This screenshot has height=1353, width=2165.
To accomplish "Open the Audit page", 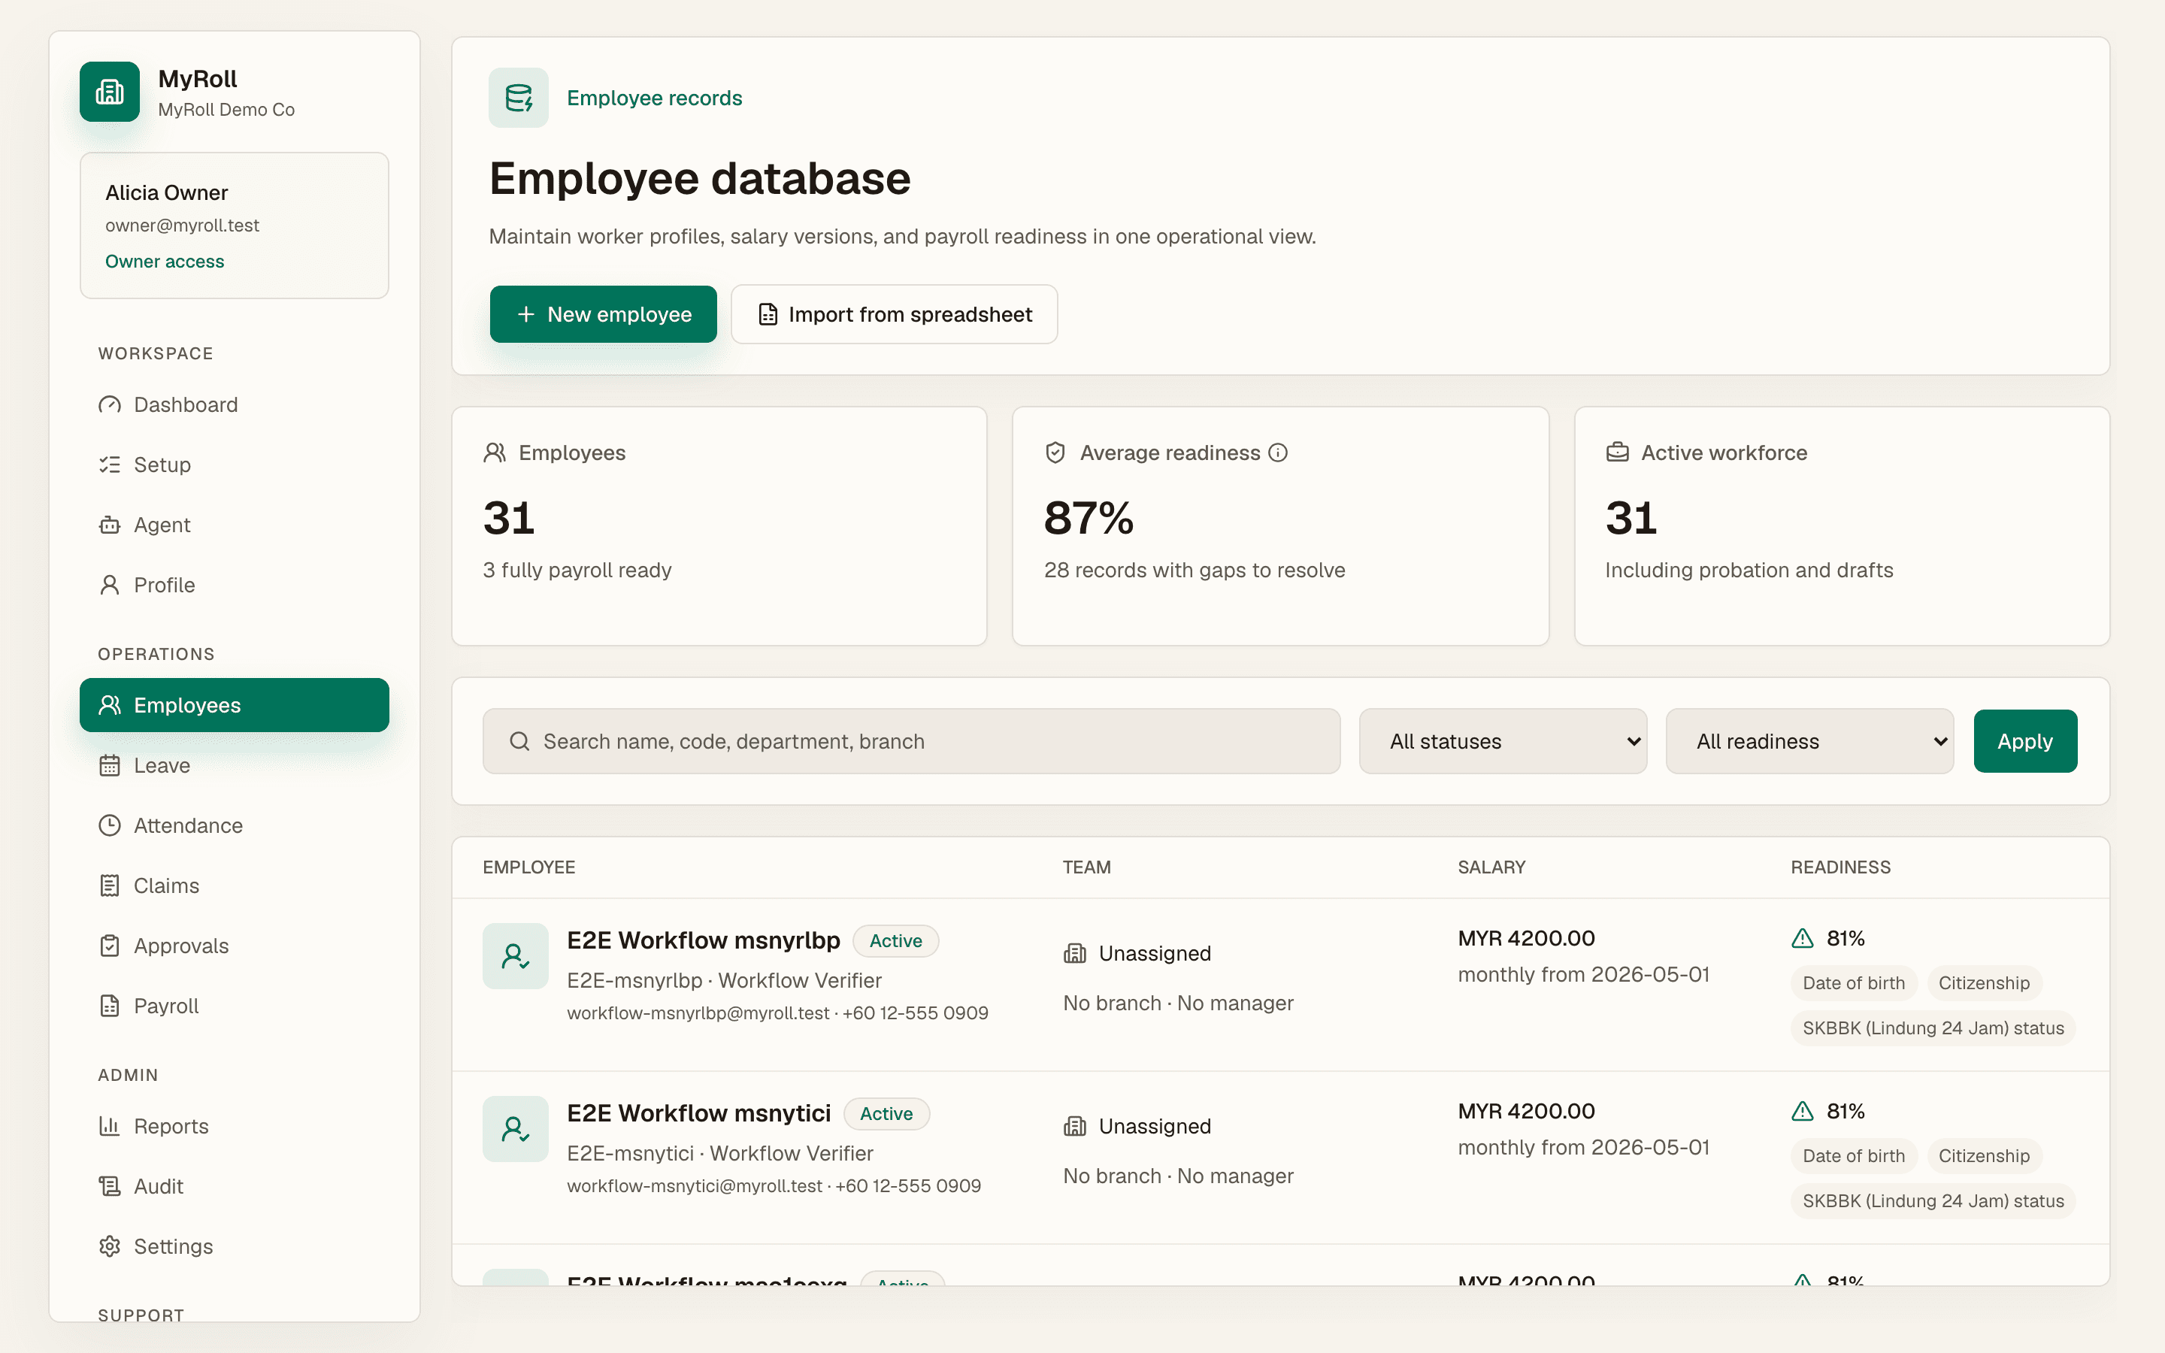I will (x=235, y=1185).
